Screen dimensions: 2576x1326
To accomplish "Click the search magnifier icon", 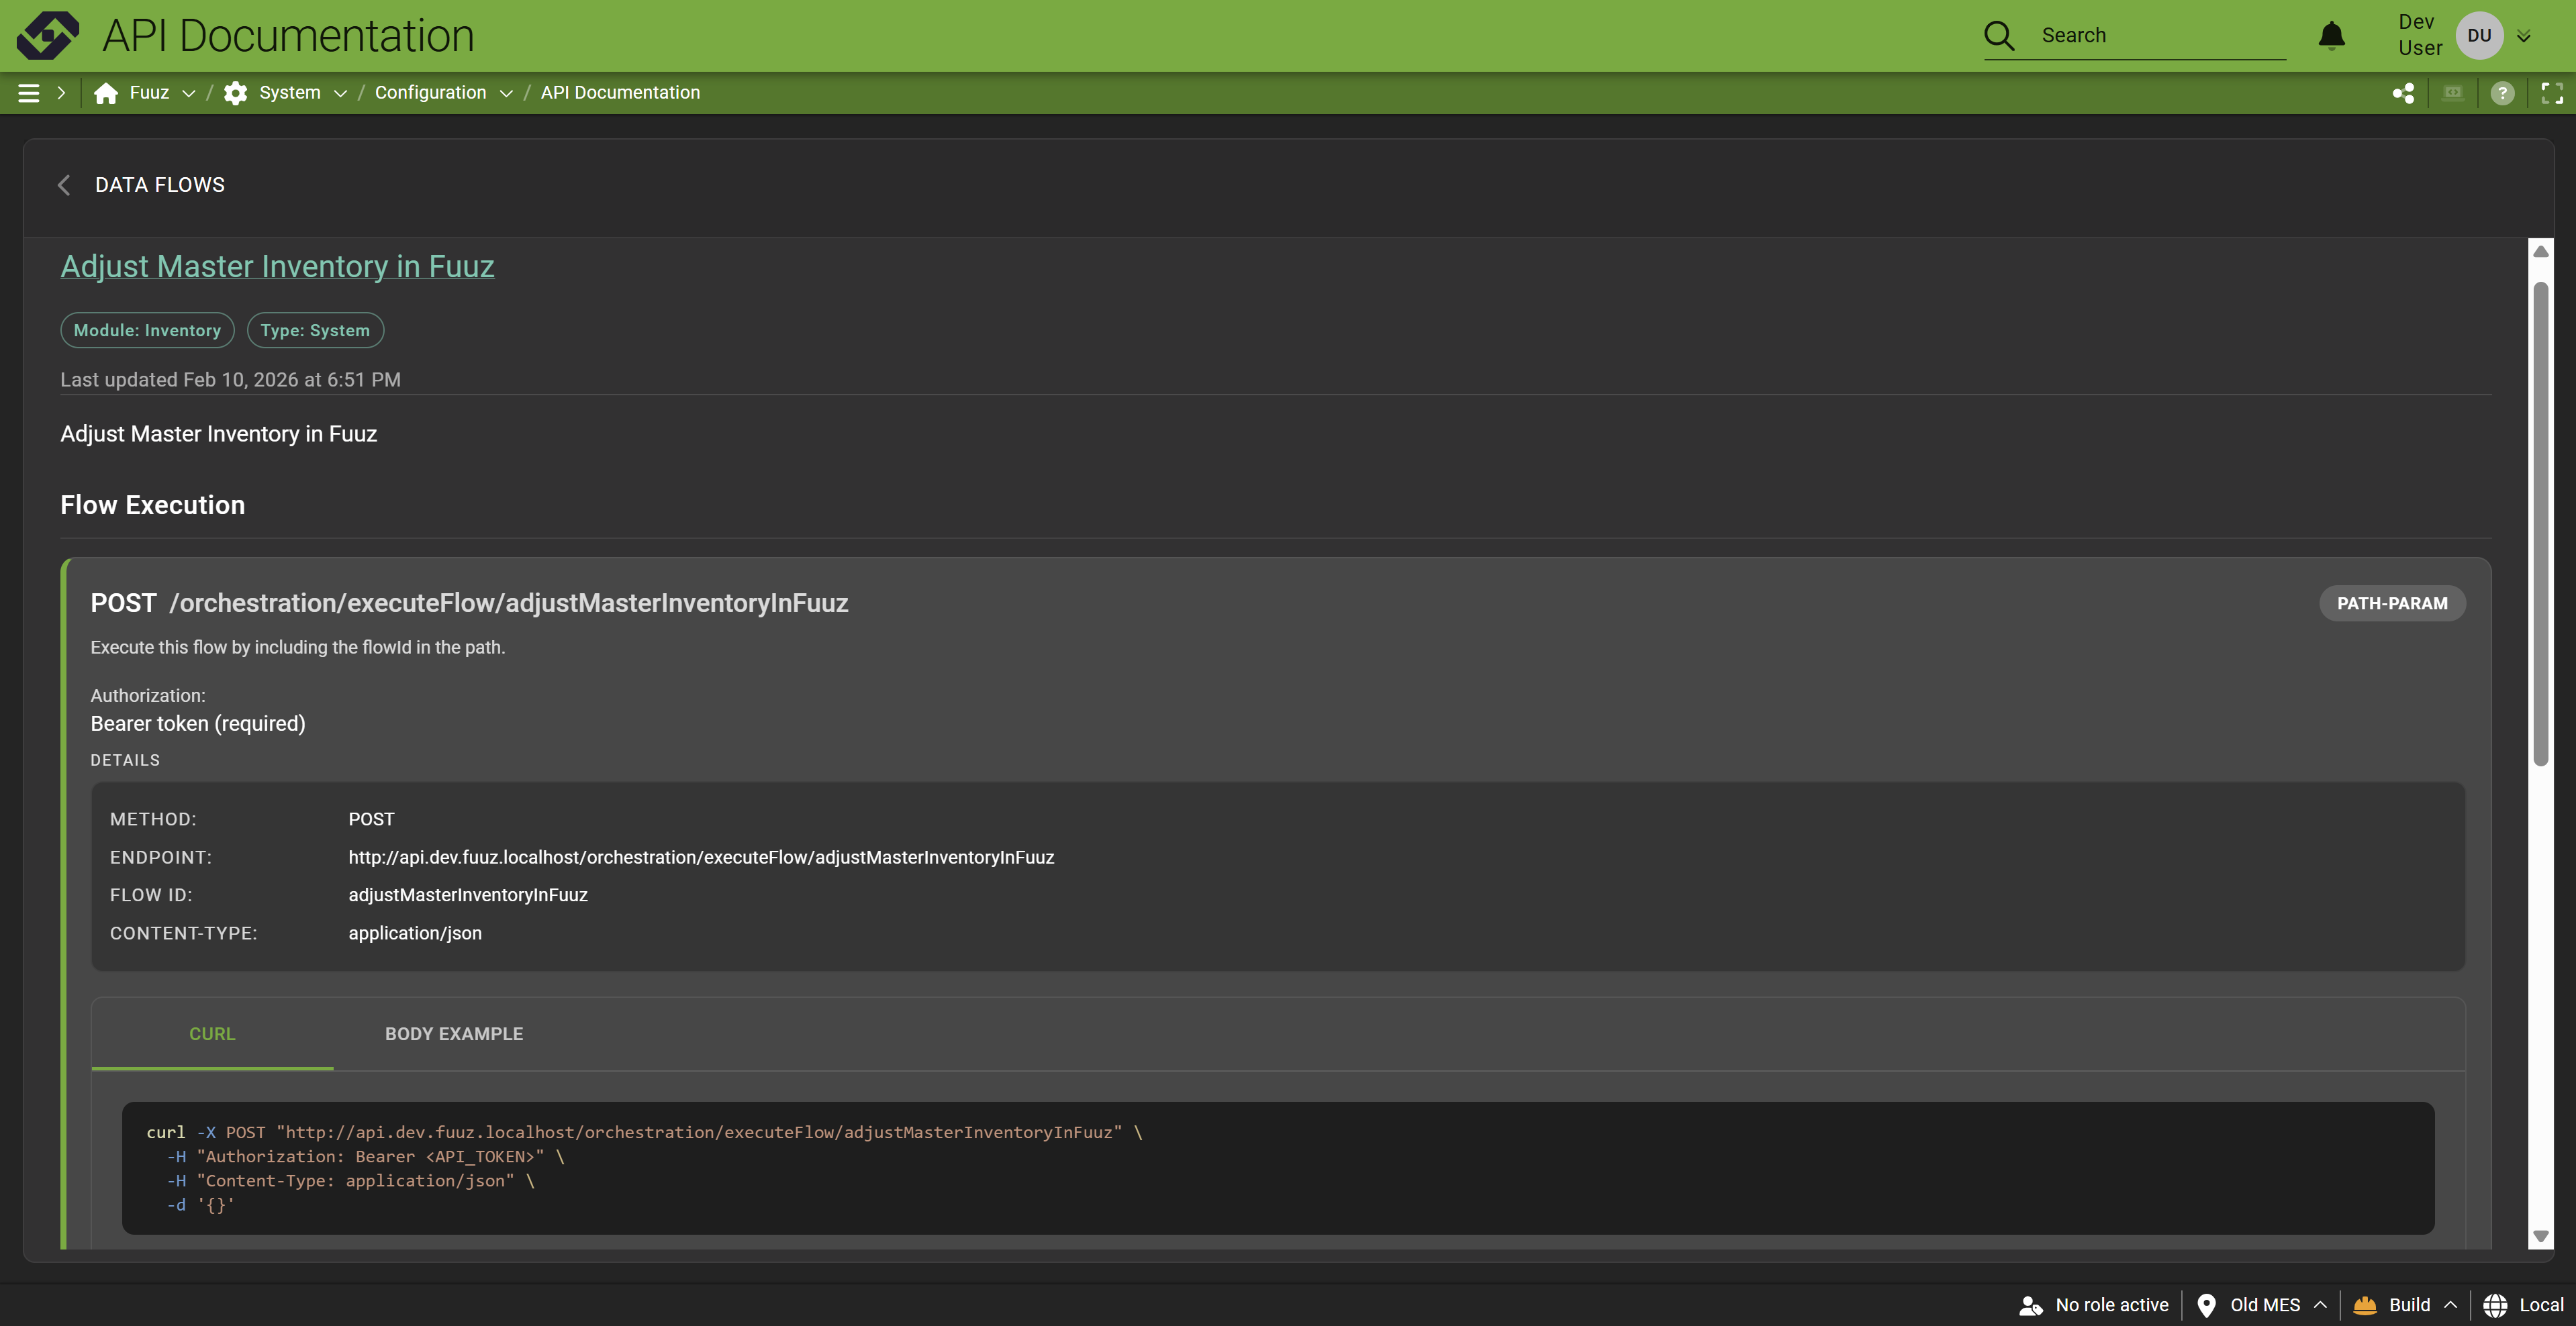I will pos(1998,35).
